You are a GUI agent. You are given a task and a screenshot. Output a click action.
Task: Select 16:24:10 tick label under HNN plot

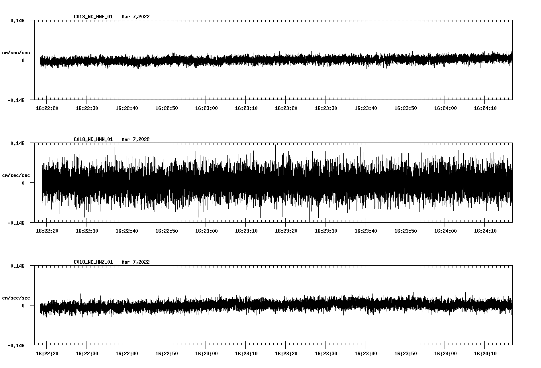[485, 231]
